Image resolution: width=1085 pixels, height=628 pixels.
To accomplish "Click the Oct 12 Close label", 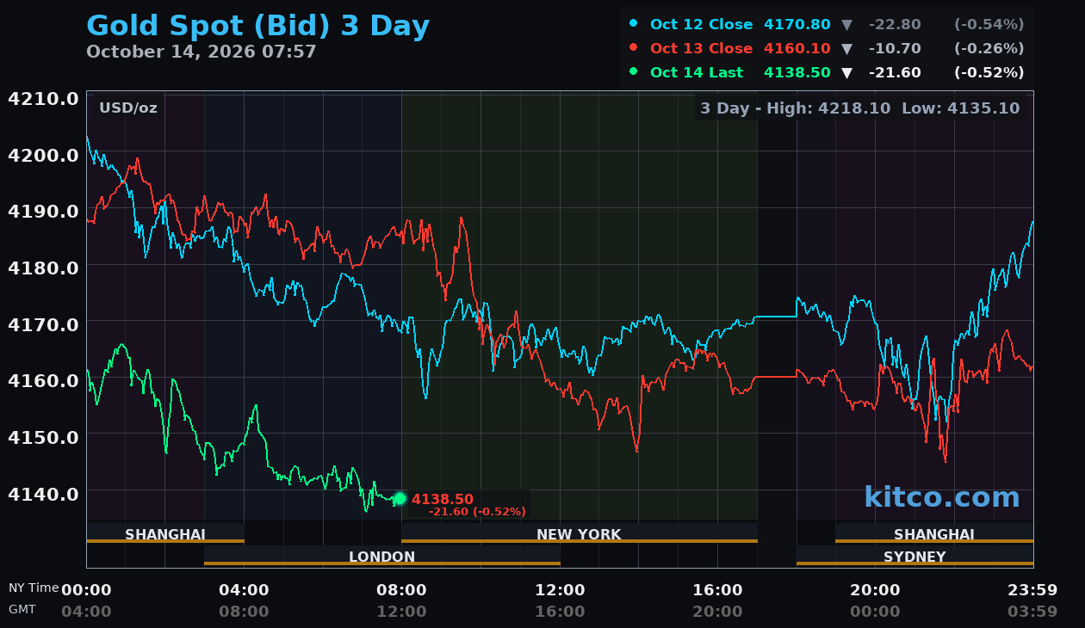I will (701, 24).
